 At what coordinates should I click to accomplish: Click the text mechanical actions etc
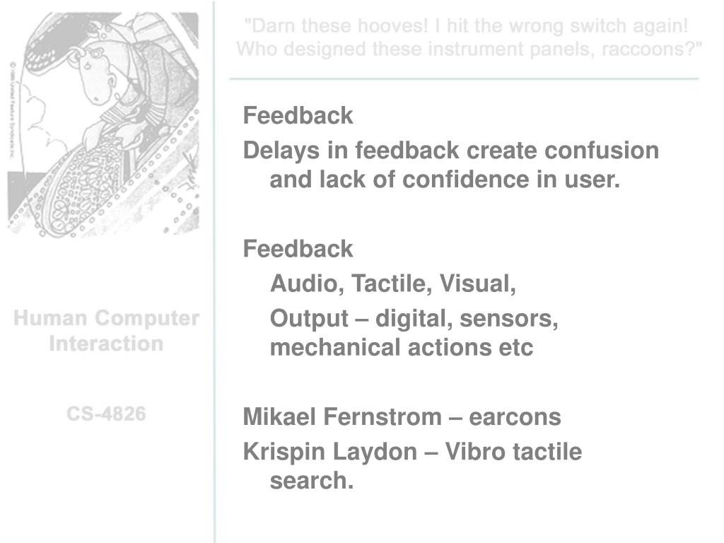tap(402, 347)
